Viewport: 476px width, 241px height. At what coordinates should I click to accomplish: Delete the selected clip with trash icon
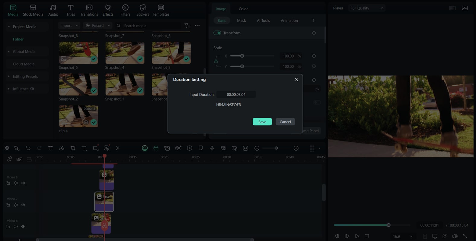click(50, 148)
